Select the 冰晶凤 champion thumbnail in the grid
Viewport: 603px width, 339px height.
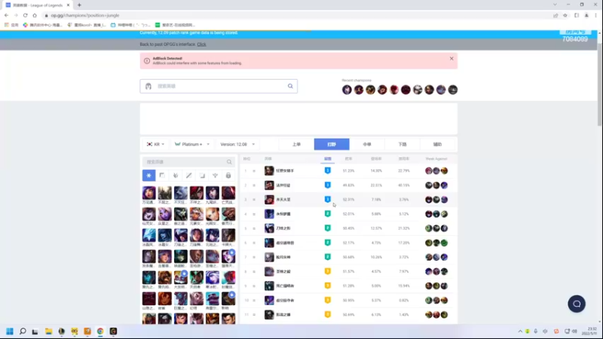click(x=148, y=235)
